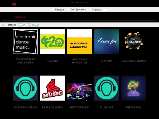Open the red hamburger menu

pos(14,5)
